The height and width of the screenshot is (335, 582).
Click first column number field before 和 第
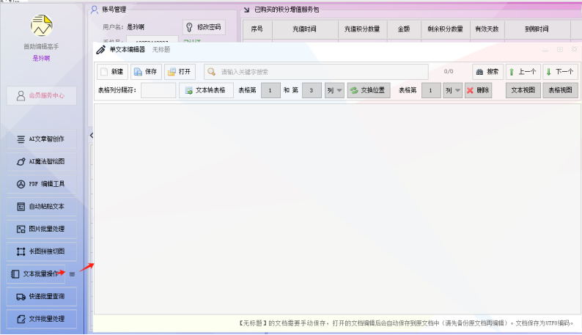[270, 90]
